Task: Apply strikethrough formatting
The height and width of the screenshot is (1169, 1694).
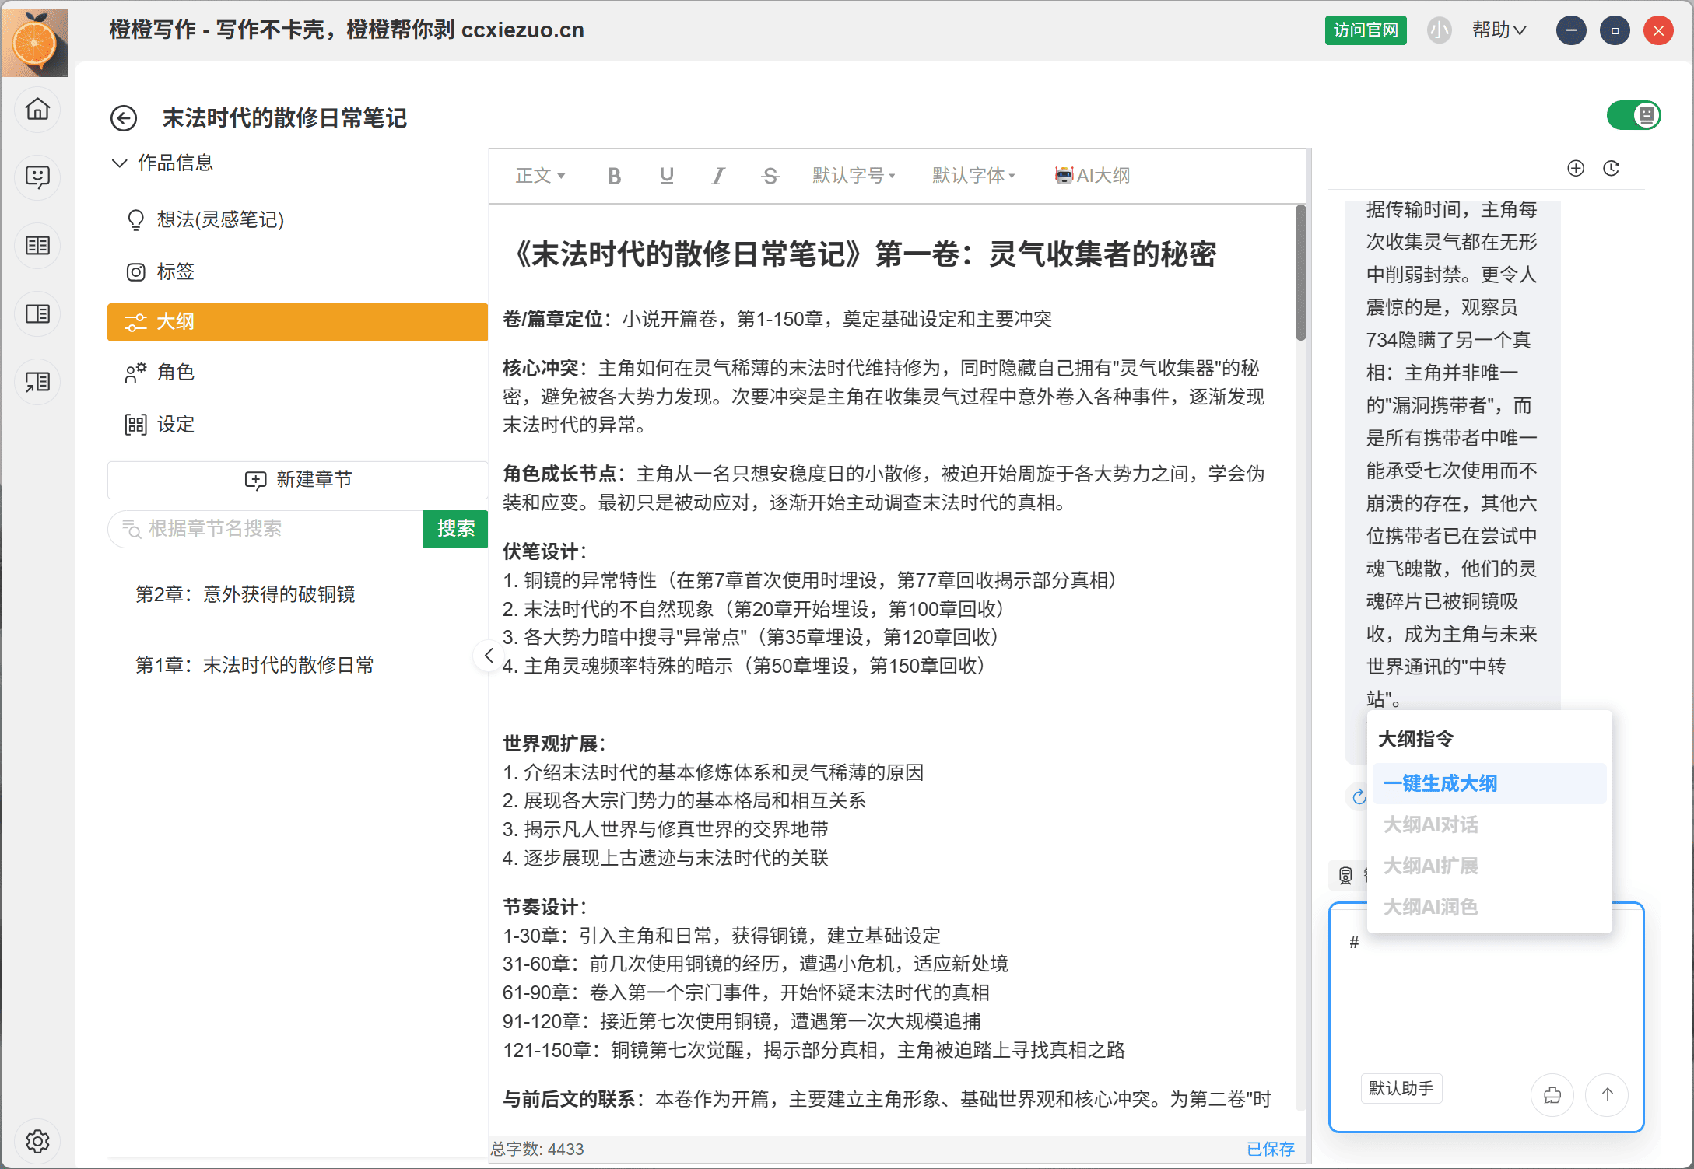Action: tap(770, 176)
